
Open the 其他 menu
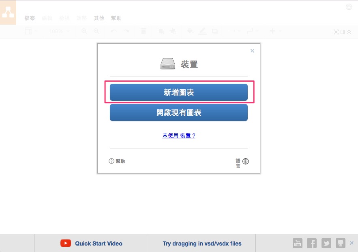click(99, 18)
